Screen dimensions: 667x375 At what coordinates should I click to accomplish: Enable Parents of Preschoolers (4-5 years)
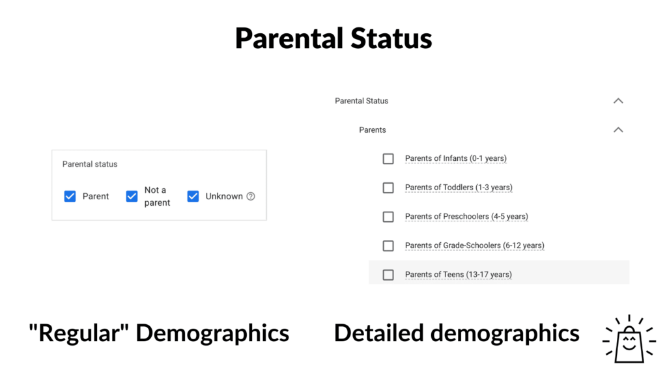coord(388,216)
